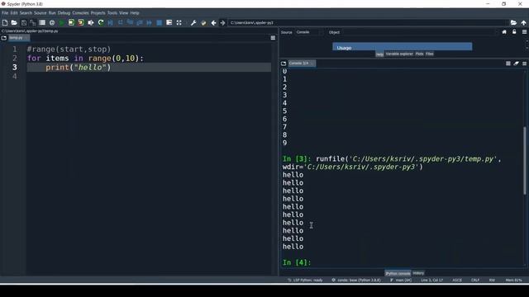
Task: Open a file using the folder toolbar icon
Action: [x=14, y=22]
